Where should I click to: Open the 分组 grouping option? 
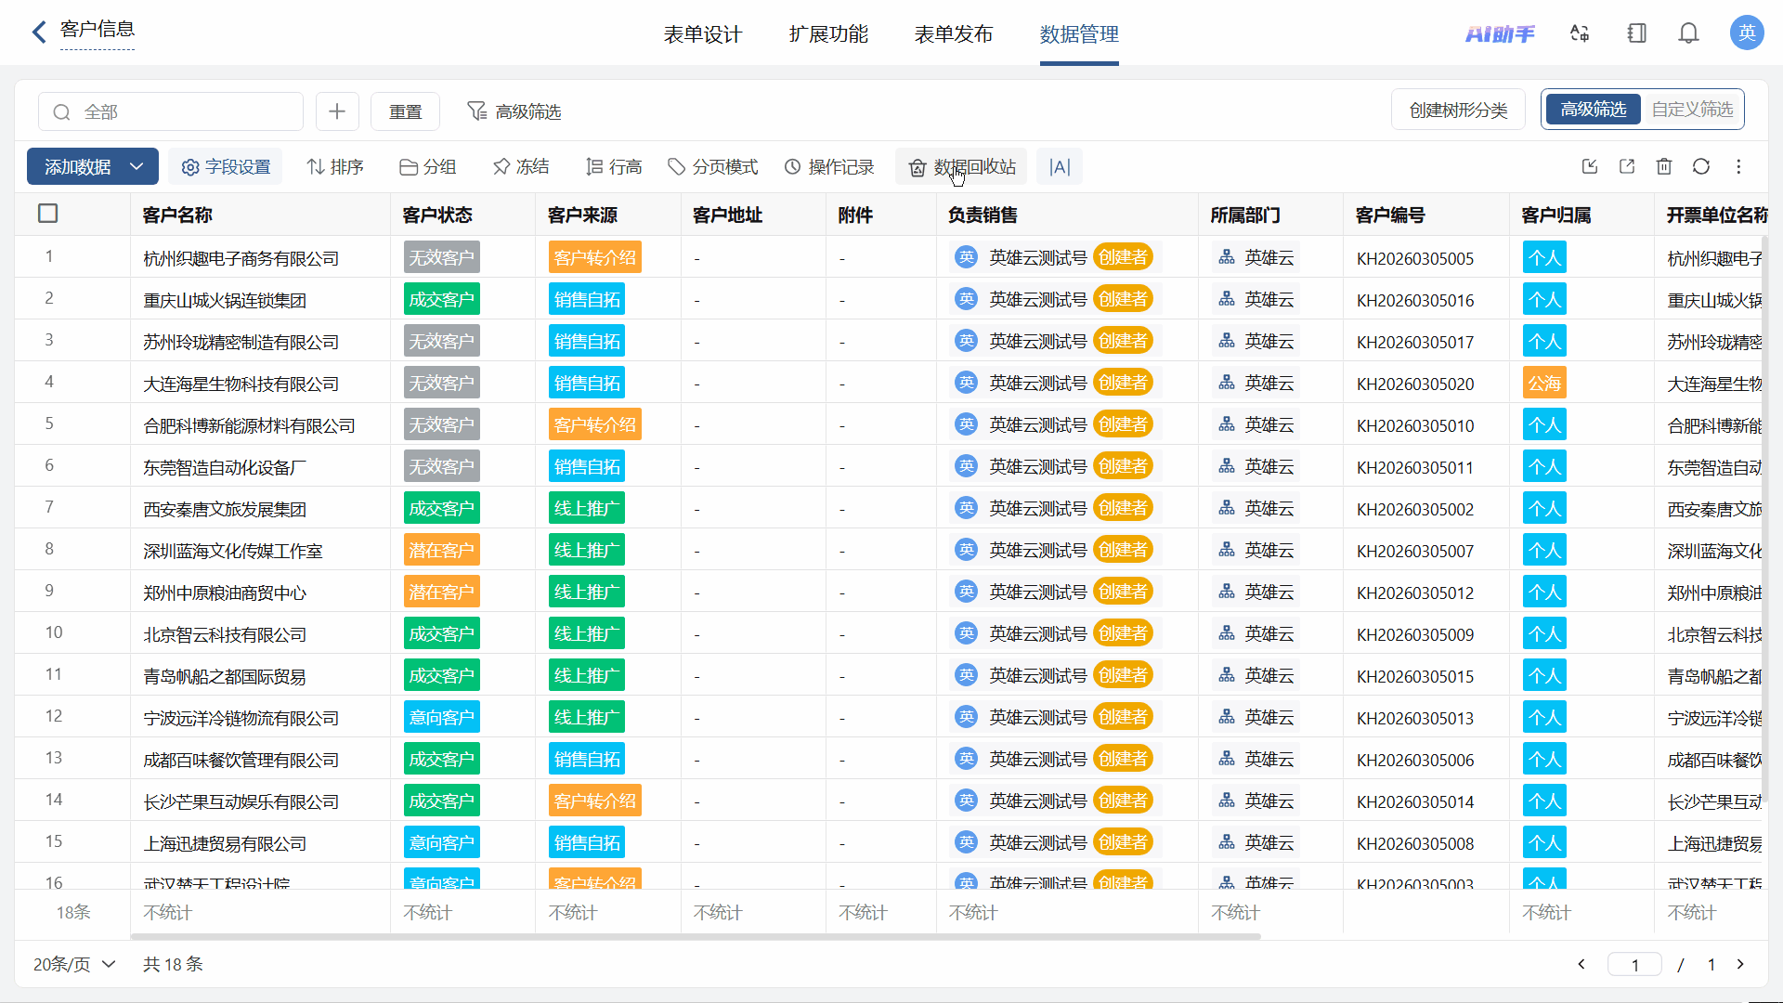[x=428, y=167]
